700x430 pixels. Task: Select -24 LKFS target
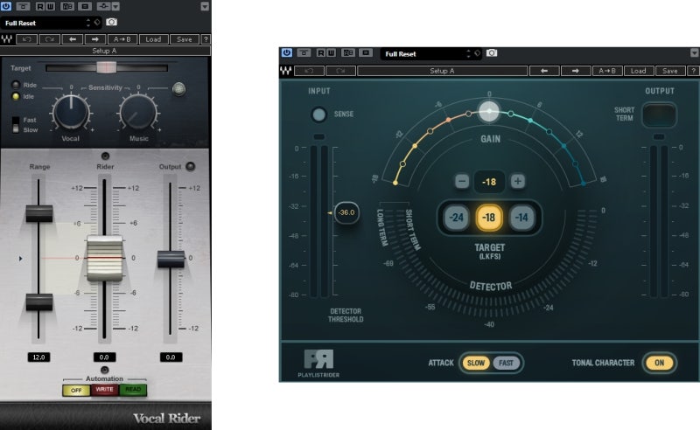pos(456,218)
